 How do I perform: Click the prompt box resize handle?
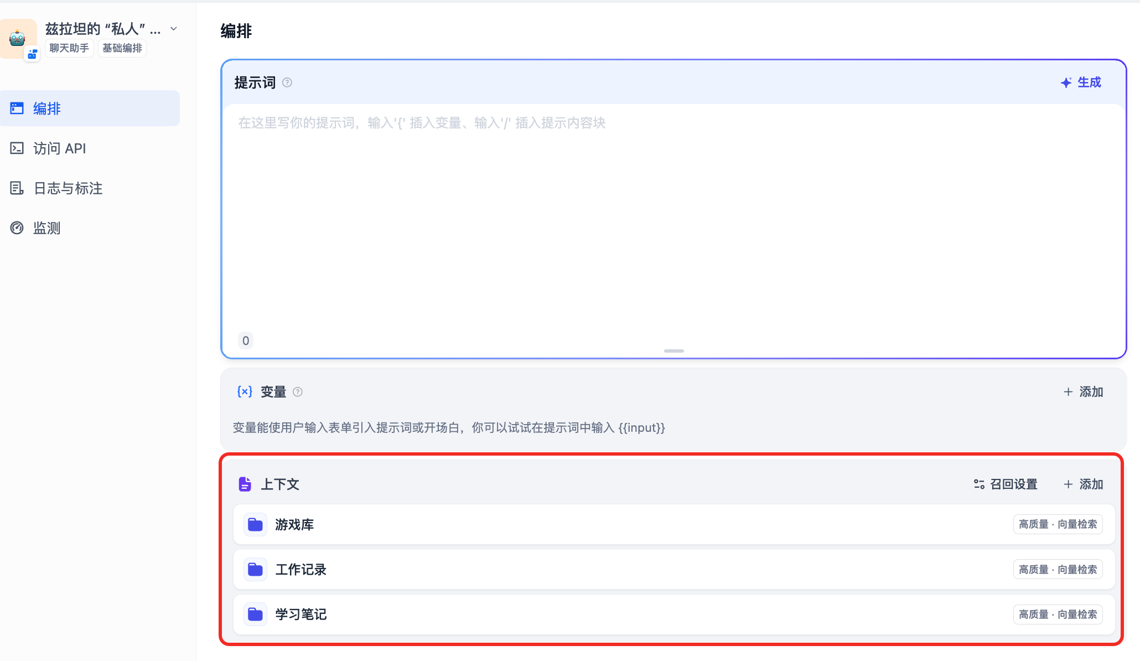(x=673, y=351)
